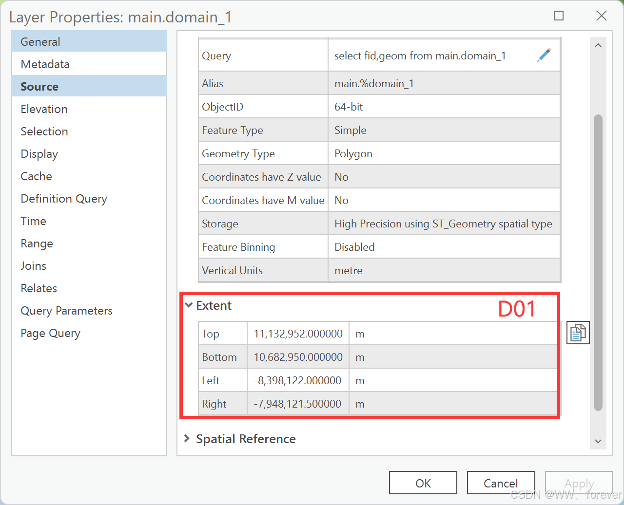Click the Alias value 'main.%domain_1'
Image resolution: width=624 pixels, height=505 pixels.
pyautogui.click(x=374, y=83)
